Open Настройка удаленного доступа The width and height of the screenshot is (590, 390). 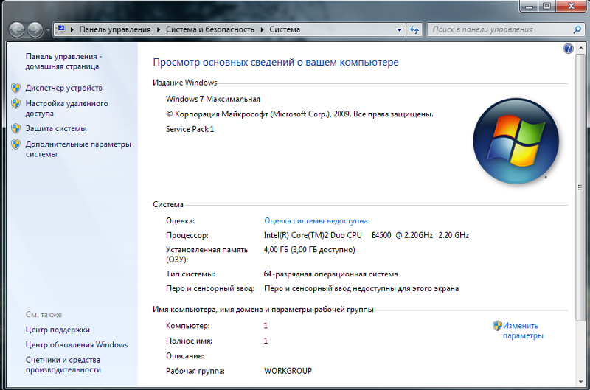pos(66,108)
